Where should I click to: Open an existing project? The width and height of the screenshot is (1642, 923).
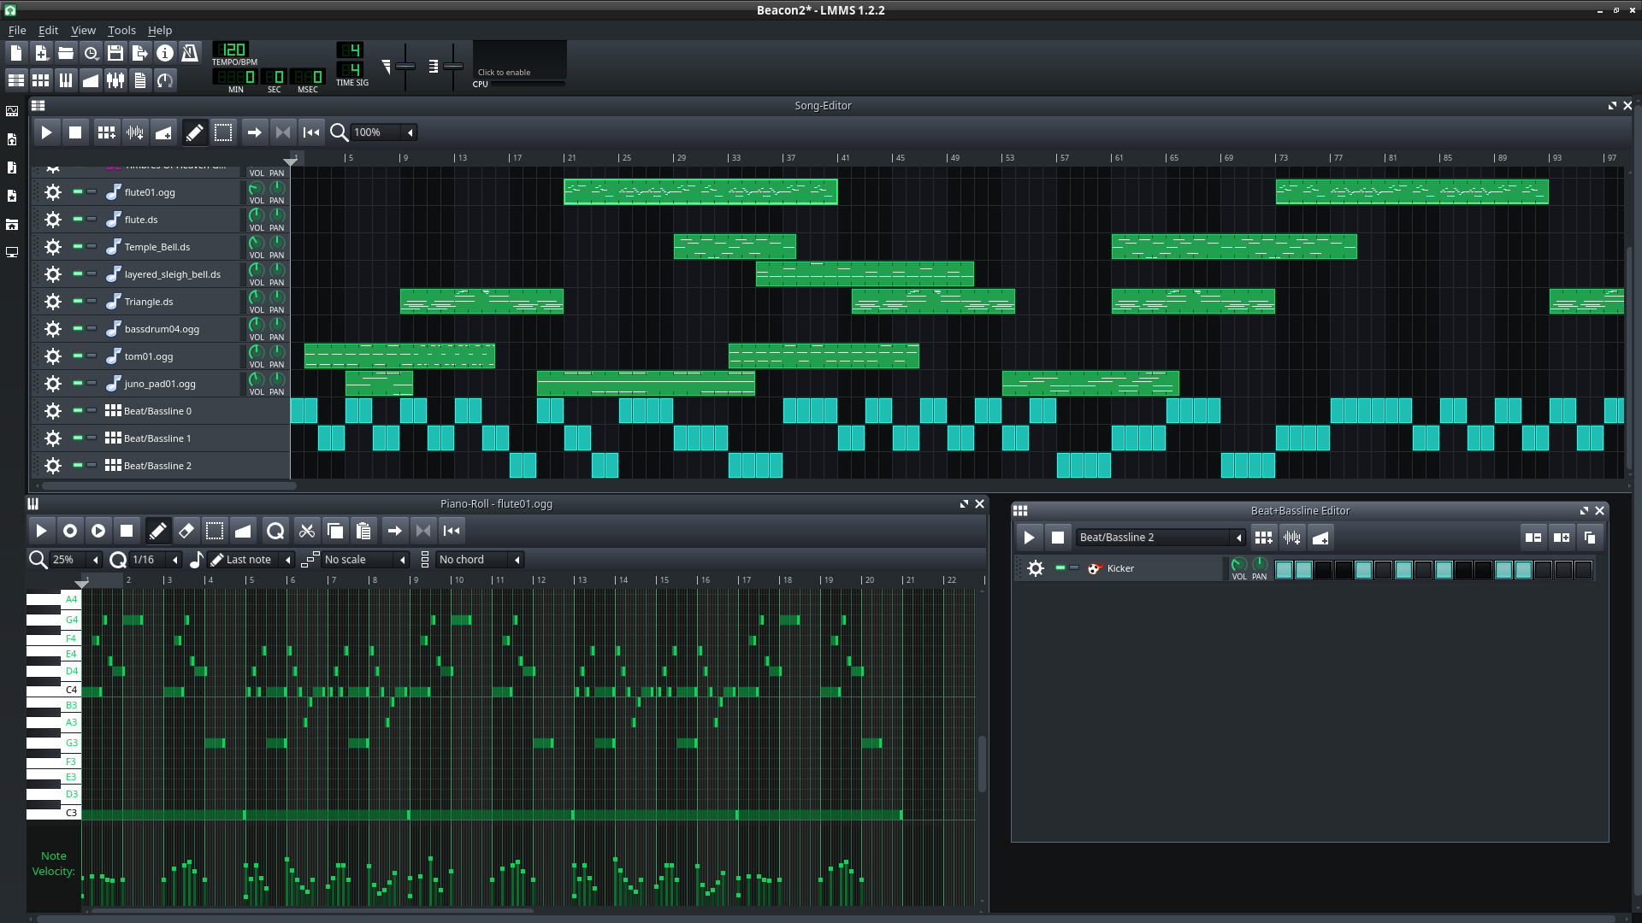66,53
